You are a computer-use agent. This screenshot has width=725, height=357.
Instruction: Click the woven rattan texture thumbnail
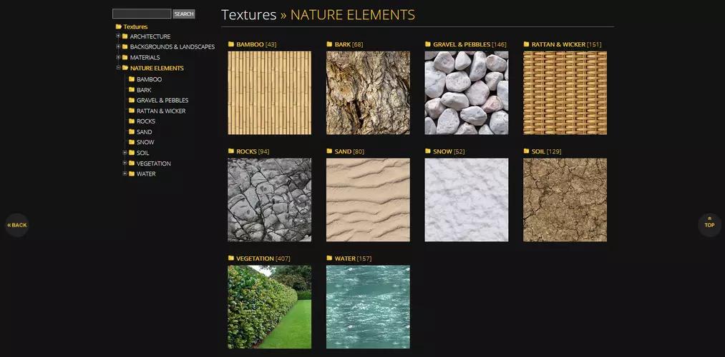coord(565,93)
